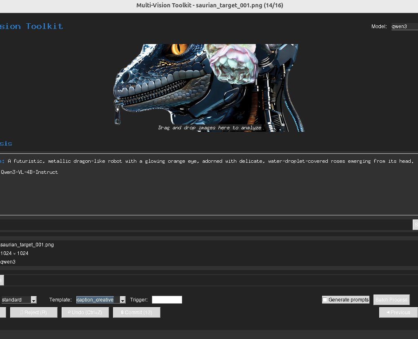The width and height of the screenshot is (418, 339).
Task: Toggle Generate prompts off after checking it
Action: [x=325, y=299]
